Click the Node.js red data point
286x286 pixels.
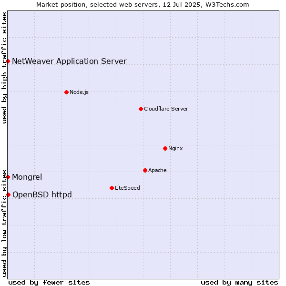point(67,92)
